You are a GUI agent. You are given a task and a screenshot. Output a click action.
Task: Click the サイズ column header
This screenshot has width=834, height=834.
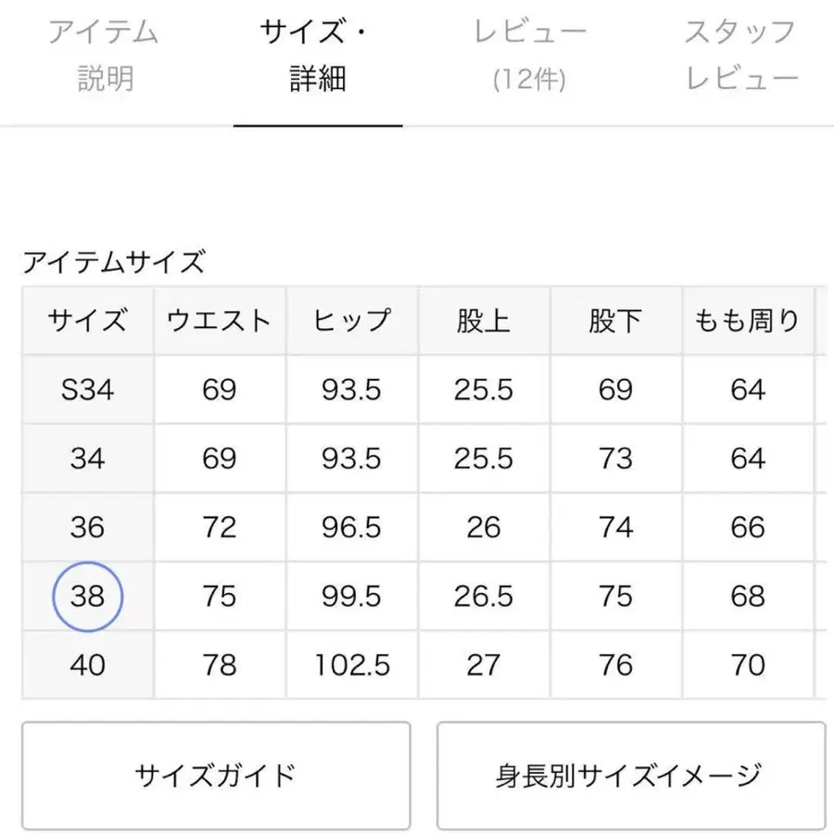pos(88,321)
